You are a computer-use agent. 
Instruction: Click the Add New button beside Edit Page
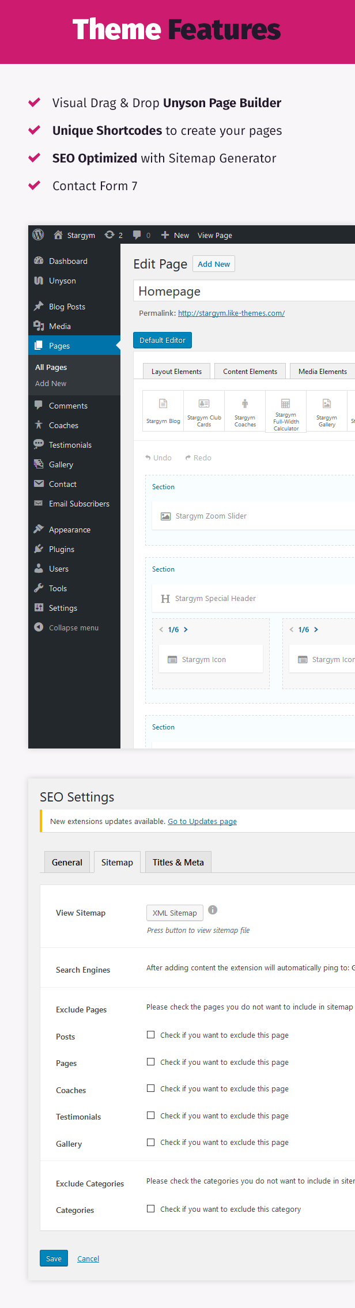coord(214,264)
